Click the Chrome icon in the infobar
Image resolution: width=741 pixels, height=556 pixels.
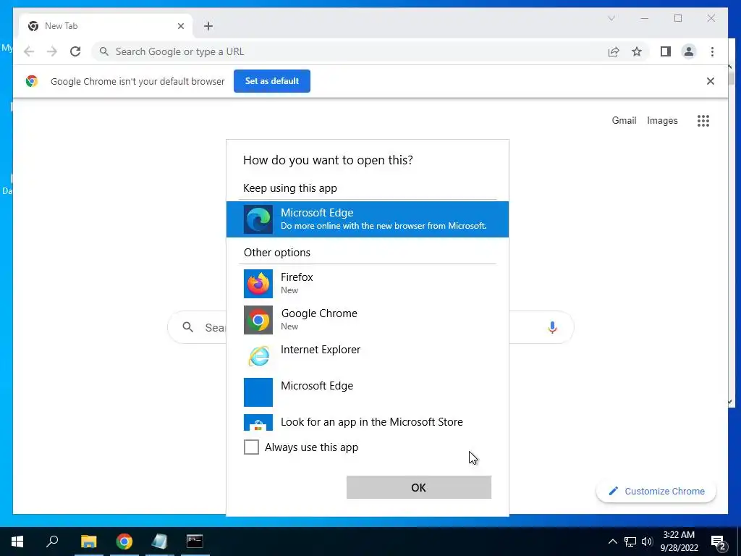click(x=32, y=81)
